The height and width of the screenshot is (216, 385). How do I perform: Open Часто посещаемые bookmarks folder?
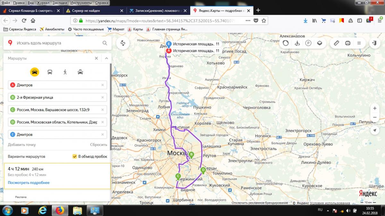86,29
